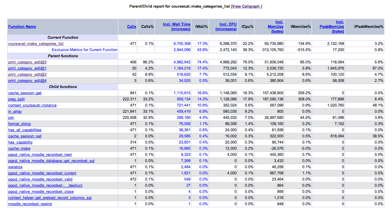The image size is (392, 209).
Task: Select peak memory percent 87.0%
Action: click(378, 68)
